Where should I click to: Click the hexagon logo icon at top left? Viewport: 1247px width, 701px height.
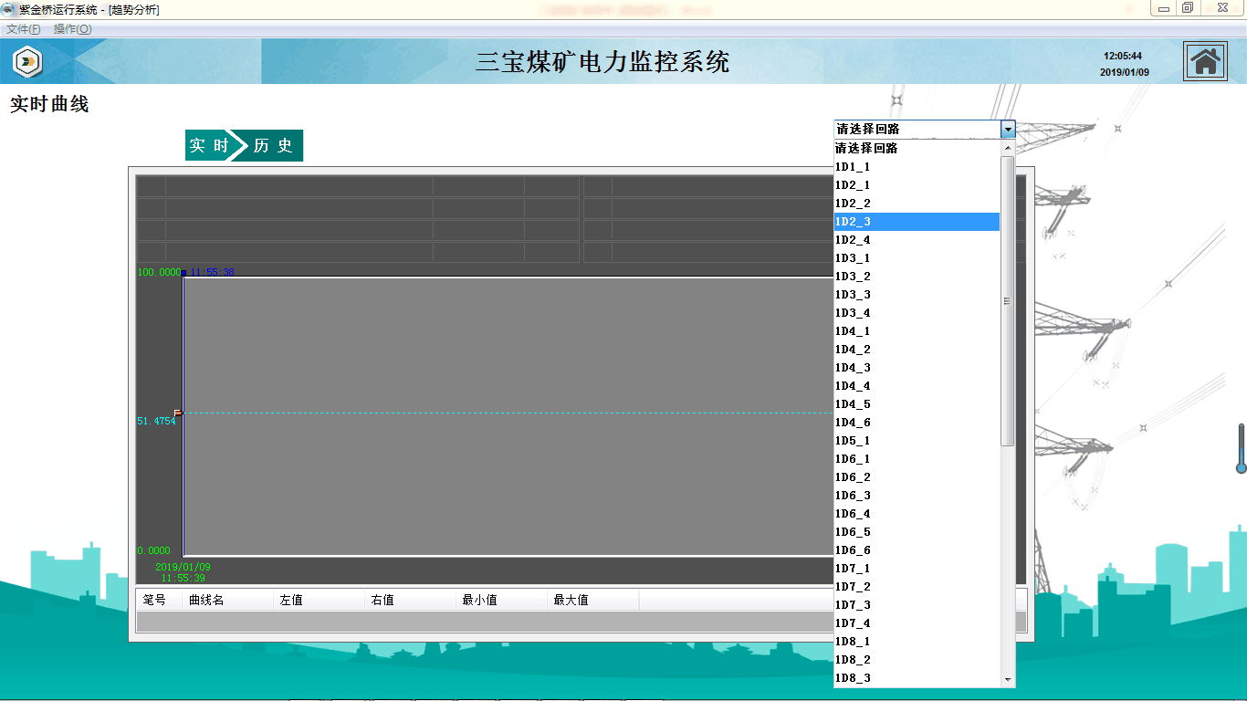(x=27, y=61)
